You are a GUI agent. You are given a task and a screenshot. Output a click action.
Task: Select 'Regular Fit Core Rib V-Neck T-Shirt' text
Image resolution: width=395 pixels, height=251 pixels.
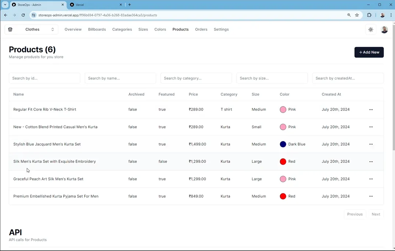45,109
